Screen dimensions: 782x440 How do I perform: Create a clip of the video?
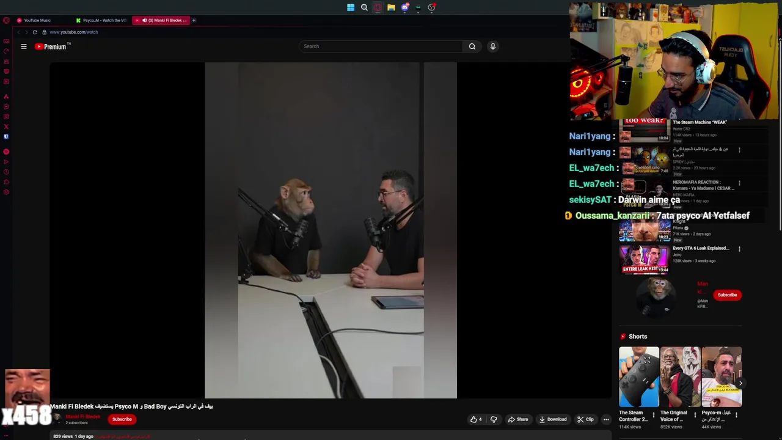point(585,419)
